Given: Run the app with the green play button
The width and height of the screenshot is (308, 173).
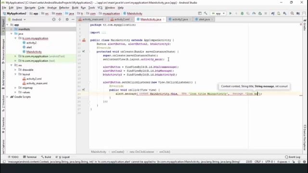Looking at the screenshot, I should pos(231,13).
